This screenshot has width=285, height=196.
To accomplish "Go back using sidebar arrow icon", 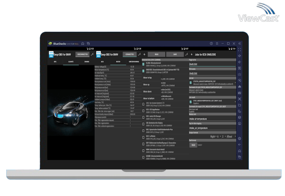I will (x=240, y=145).
